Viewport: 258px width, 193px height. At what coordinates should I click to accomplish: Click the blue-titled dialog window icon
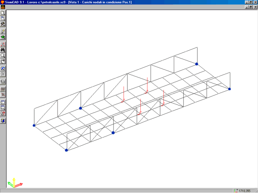[x=3, y=102]
